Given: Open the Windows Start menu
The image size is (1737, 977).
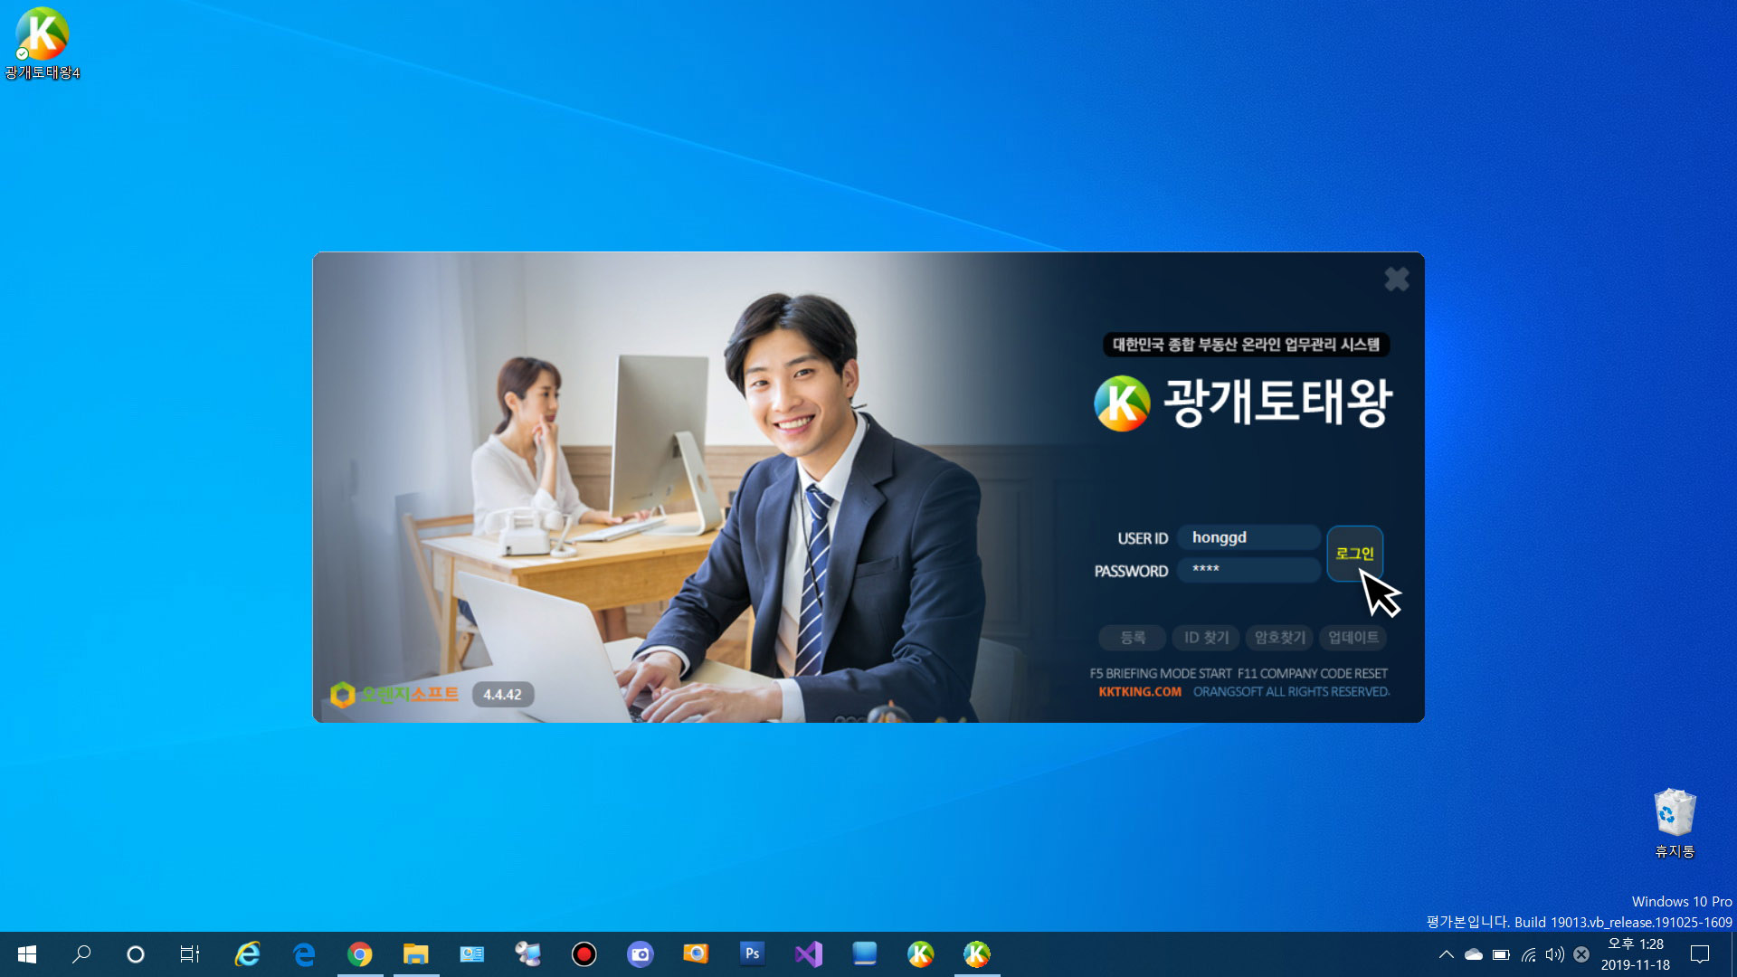Looking at the screenshot, I should coord(27,954).
